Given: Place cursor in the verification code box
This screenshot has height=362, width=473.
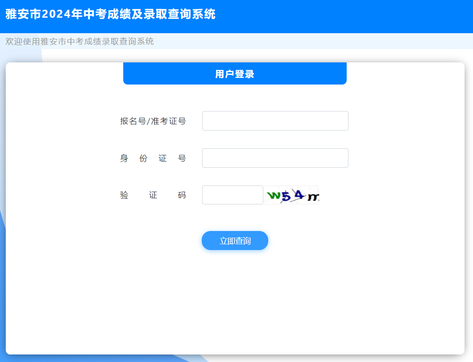Looking at the screenshot, I should pos(232,195).
